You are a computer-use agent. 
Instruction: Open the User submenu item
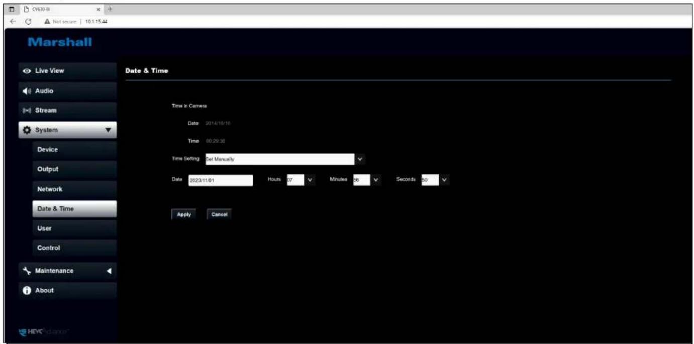pyautogui.click(x=74, y=228)
